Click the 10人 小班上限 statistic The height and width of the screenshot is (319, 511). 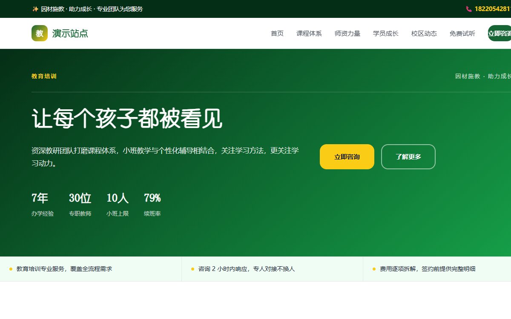click(118, 205)
